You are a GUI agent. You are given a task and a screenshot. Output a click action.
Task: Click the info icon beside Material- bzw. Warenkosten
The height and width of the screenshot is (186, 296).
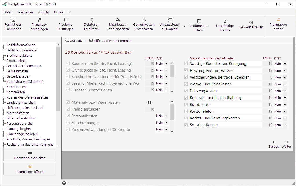point(150,102)
